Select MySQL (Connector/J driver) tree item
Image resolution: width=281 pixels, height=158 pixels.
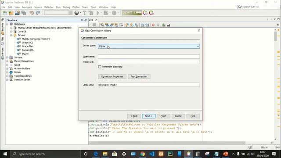(36, 39)
